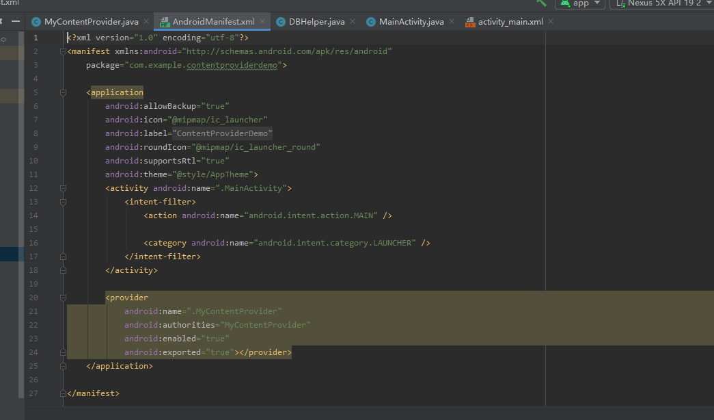Close the MyContentProvider.java tab
This screenshot has height=420, width=714.
point(146,21)
